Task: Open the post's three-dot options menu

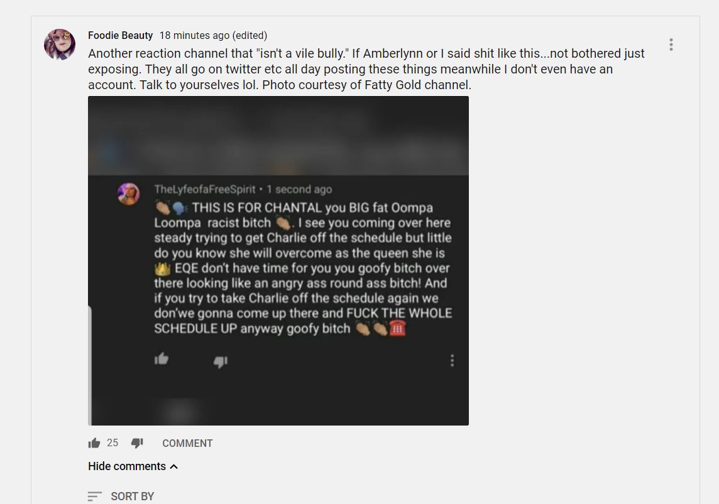Action: click(x=671, y=45)
